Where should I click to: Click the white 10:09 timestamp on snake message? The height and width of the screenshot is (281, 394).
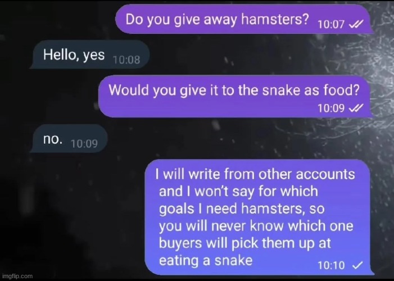(x=331, y=108)
